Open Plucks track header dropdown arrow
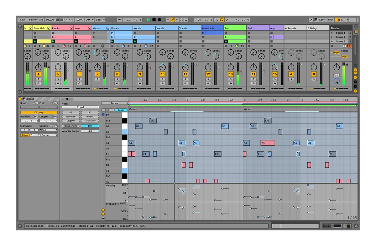The image size is (376, 246). coord(71,28)
